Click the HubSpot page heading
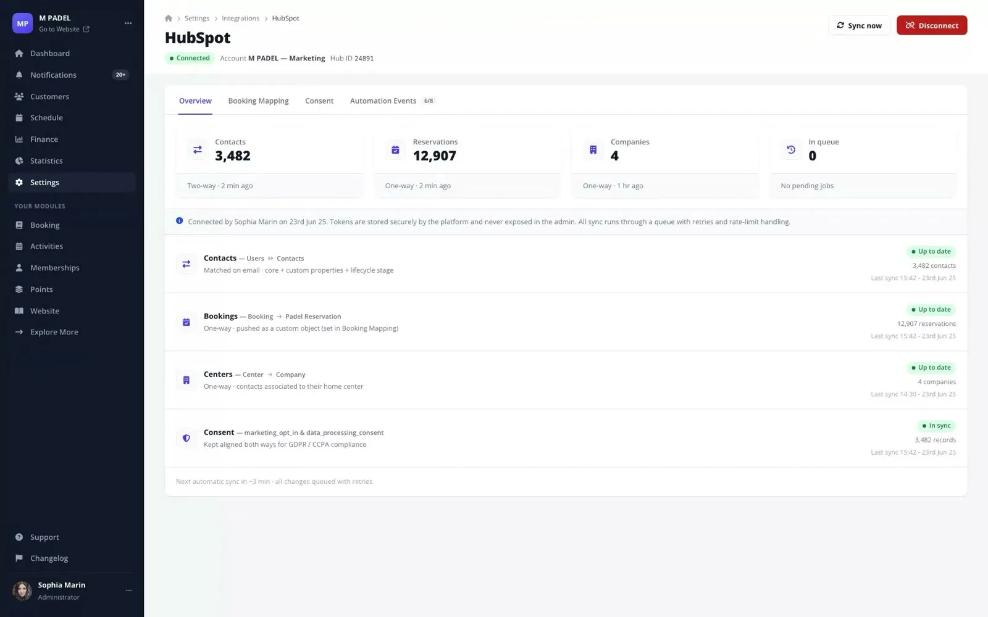 click(x=198, y=38)
